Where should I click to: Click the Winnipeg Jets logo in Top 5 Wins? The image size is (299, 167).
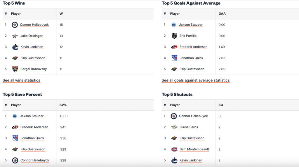pyautogui.click(x=15, y=25)
